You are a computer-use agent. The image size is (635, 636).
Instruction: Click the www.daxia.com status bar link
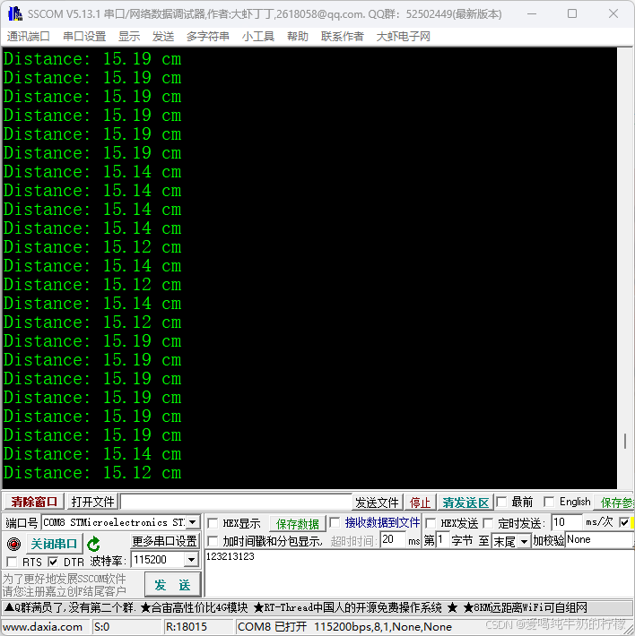42,627
